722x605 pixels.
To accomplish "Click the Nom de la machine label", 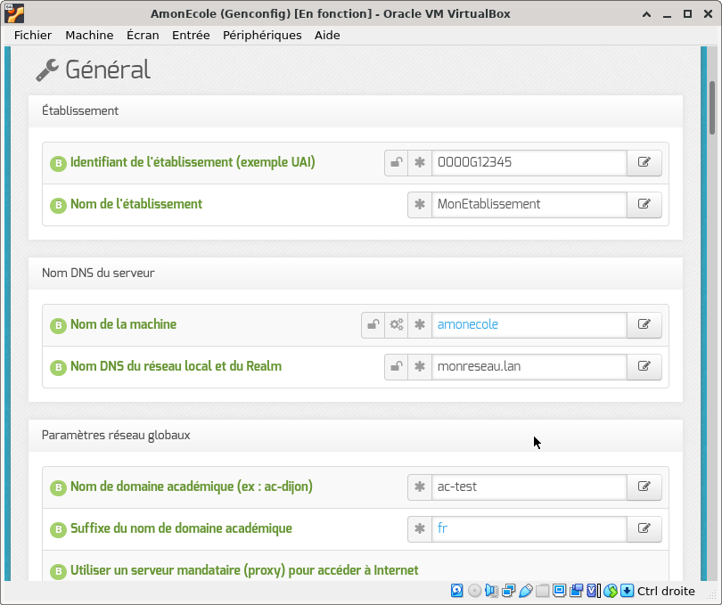I will [x=123, y=324].
